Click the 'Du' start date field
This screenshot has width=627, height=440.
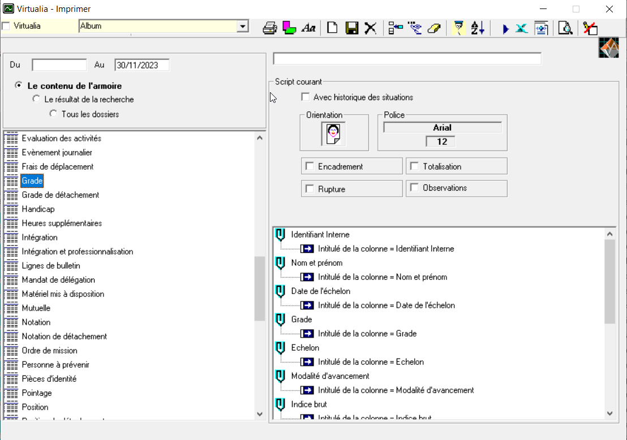59,65
